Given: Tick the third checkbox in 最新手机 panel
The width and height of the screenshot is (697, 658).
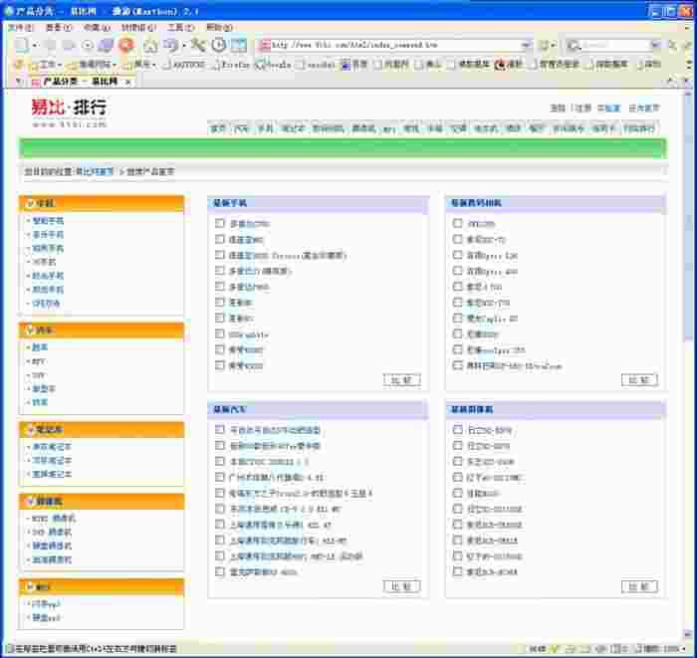Looking at the screenshot, I should click(x=220, y=255).
